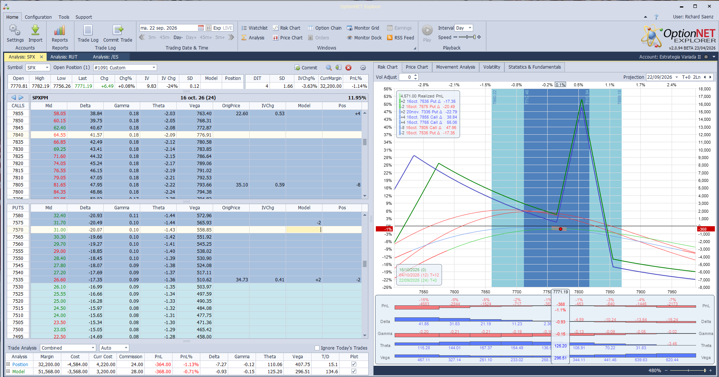The height and width of the screenshot is (377, 719).
Task: Collapse the ribbon with the up arrow
Action: 645,17
